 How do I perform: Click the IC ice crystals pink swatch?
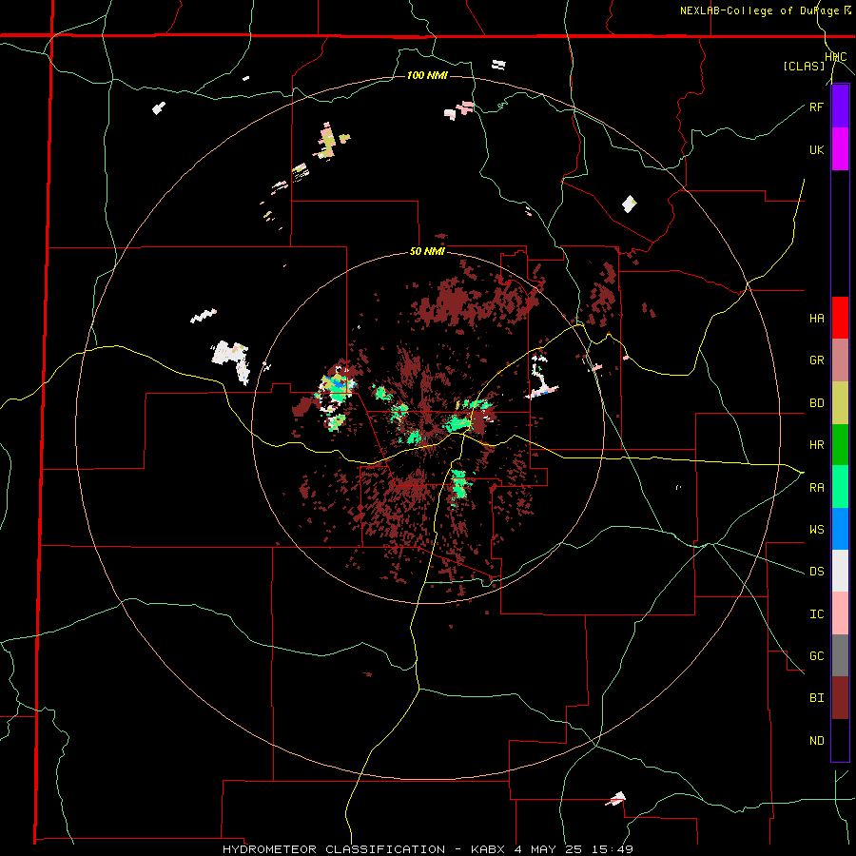840,613
